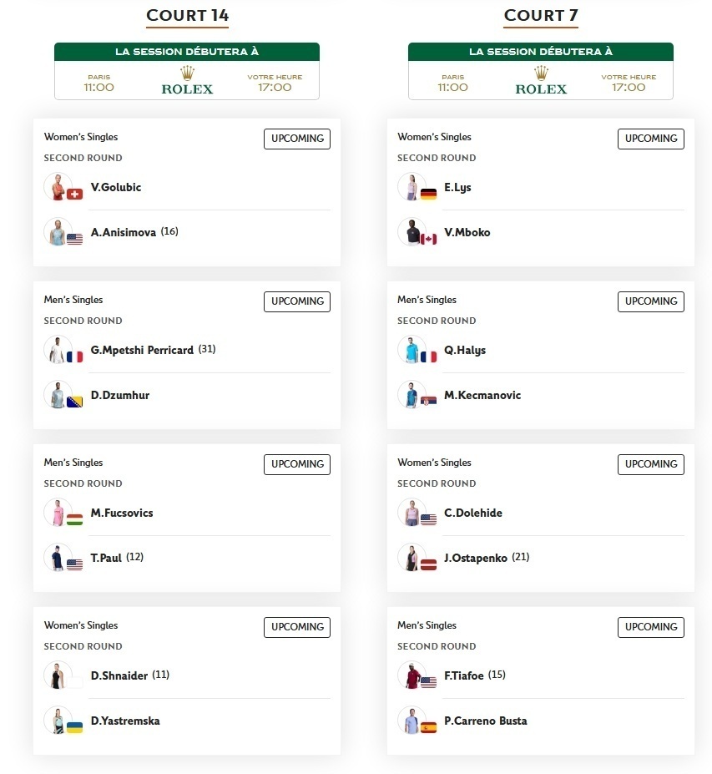Click the Serbian flag beside M.Kecmanovic
The image size is (712, 774).
point(429,402)
